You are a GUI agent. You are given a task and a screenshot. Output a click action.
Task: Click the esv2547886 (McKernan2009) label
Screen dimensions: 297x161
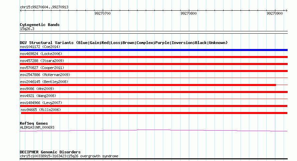pyautogui.click(x=45, y=75)
